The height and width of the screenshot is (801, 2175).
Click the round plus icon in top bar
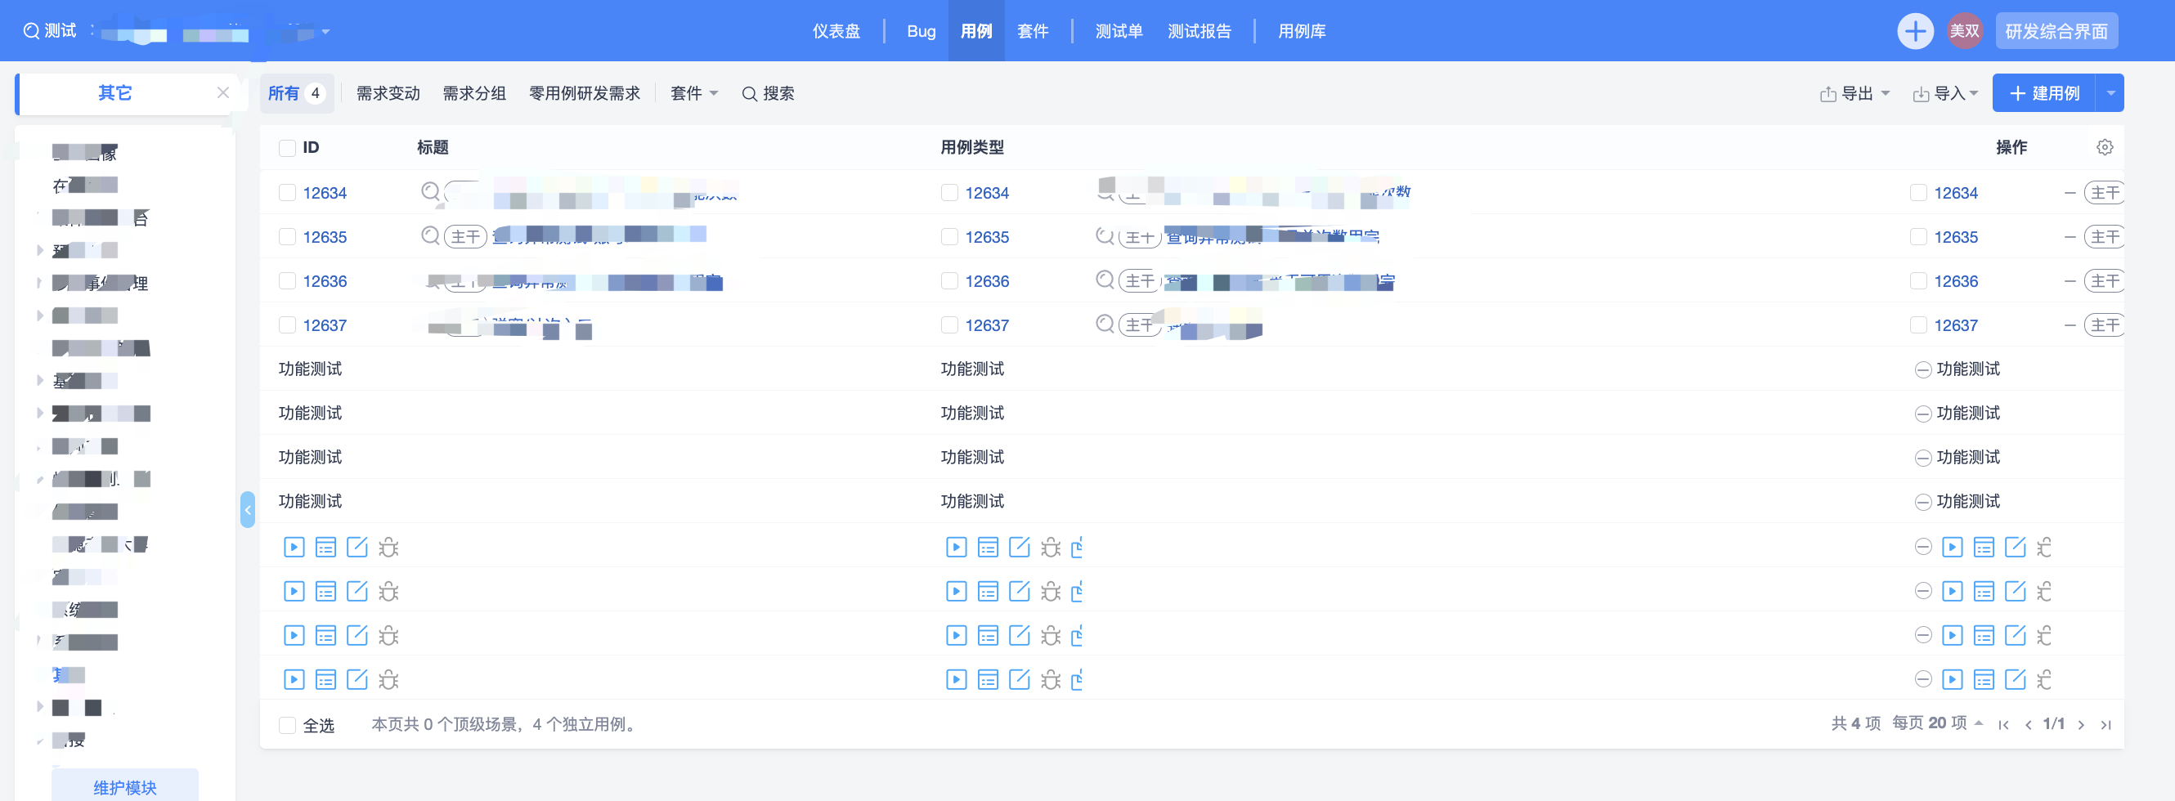pos(1915,31)
